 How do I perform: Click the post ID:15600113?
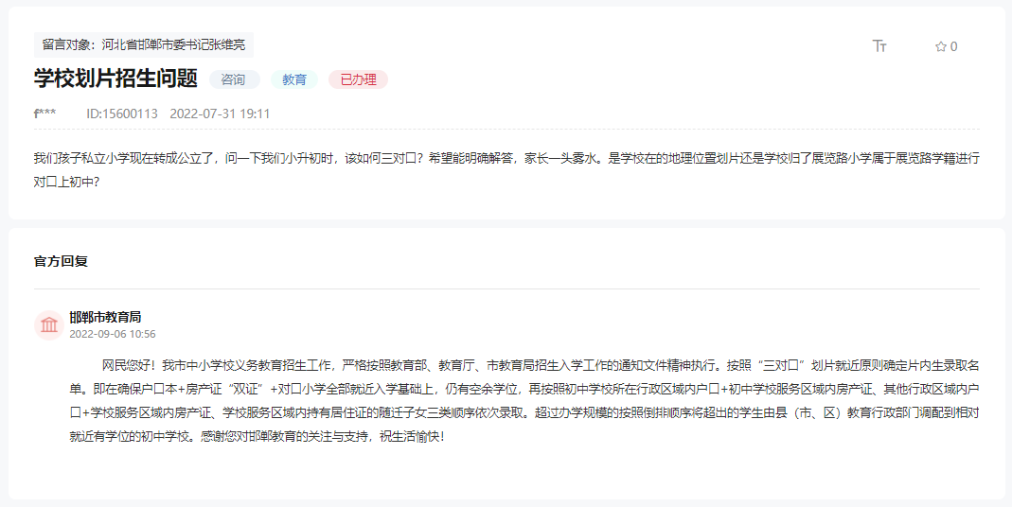click(122, 114)
